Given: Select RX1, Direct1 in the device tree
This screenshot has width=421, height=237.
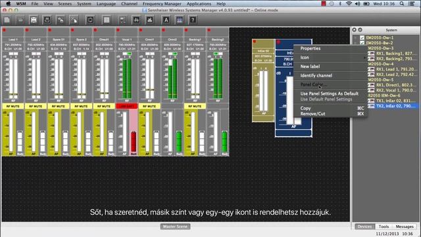Looking at the screenshot, I should click(396, 85).
